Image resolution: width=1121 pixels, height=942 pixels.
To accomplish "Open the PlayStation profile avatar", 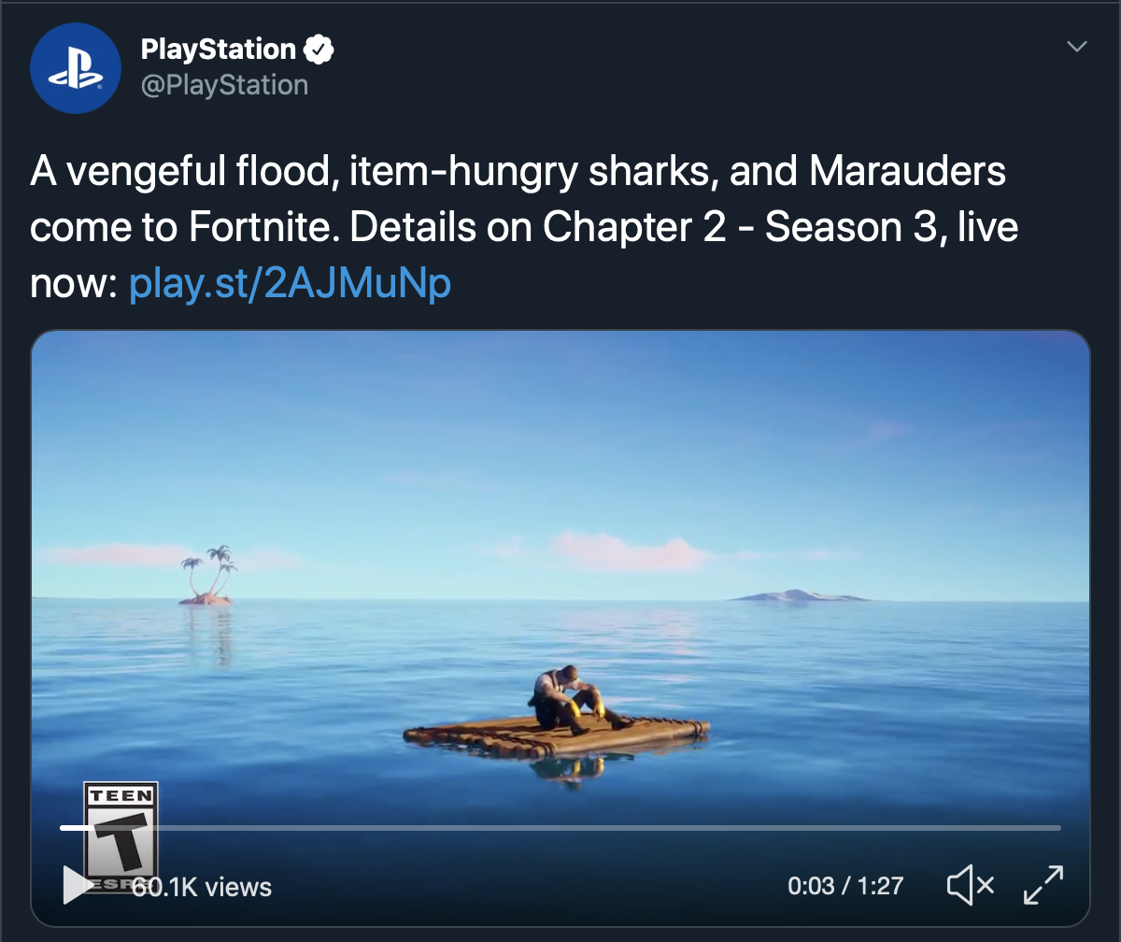I will (76, 67).
